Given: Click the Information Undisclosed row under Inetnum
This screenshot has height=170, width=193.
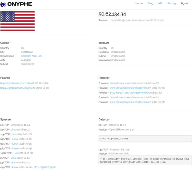Looking at the screenshot, I should (111, 60).
